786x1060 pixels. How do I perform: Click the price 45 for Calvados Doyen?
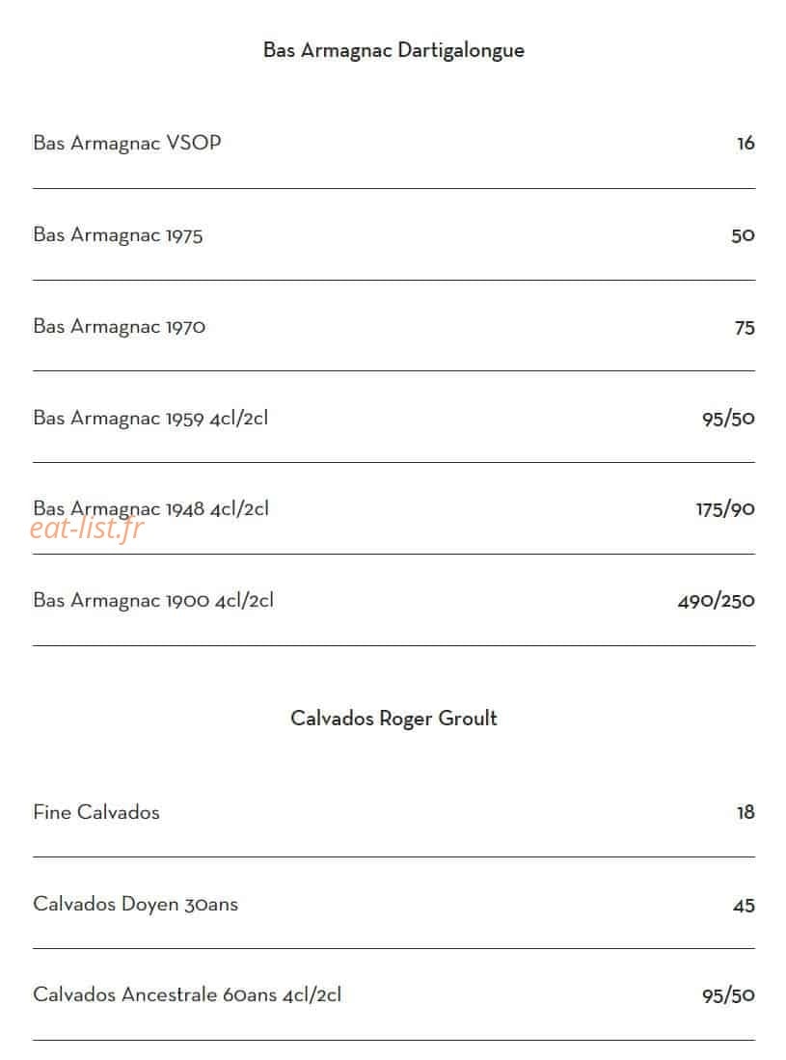tap(745, 906)
